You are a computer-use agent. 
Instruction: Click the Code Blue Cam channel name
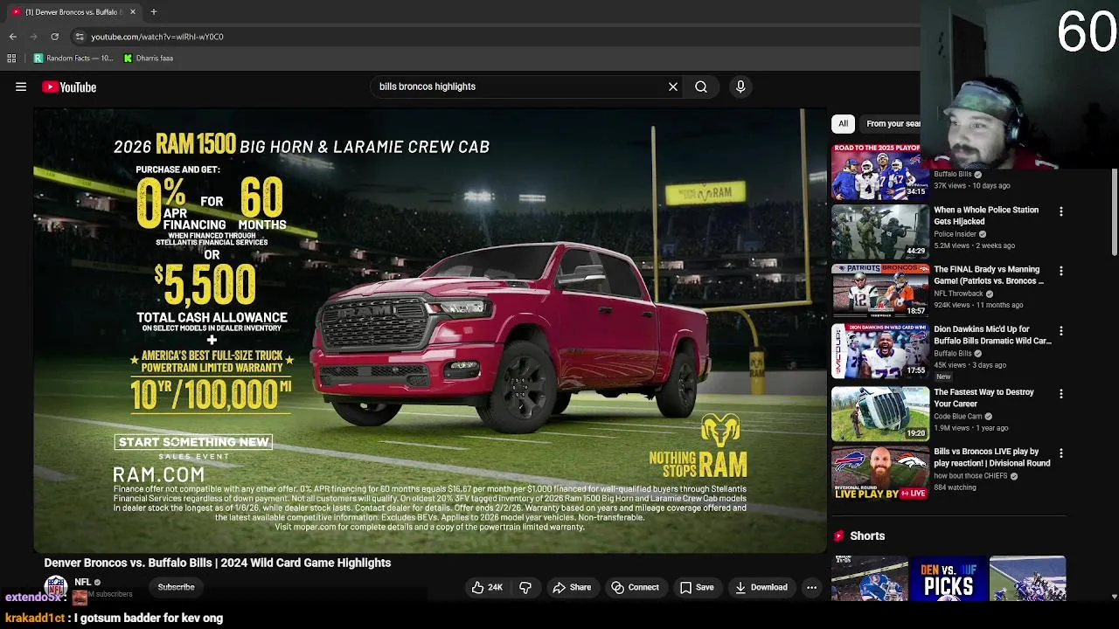click(958, 417)
